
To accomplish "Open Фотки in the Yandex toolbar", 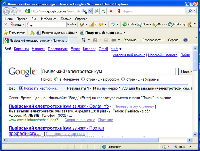I will 159,24.
